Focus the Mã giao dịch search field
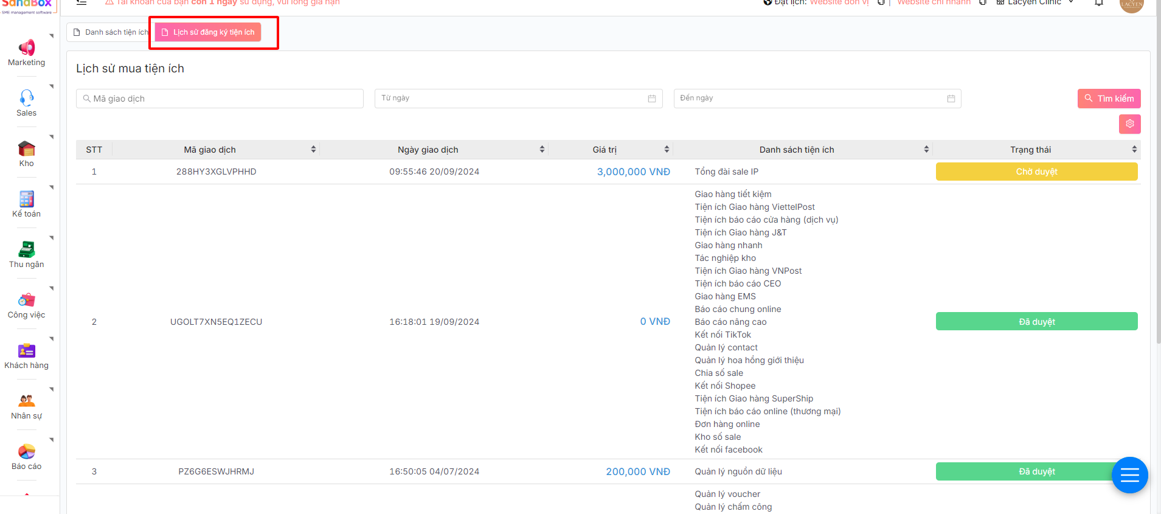1161x514 pixels. coord(220,99)
